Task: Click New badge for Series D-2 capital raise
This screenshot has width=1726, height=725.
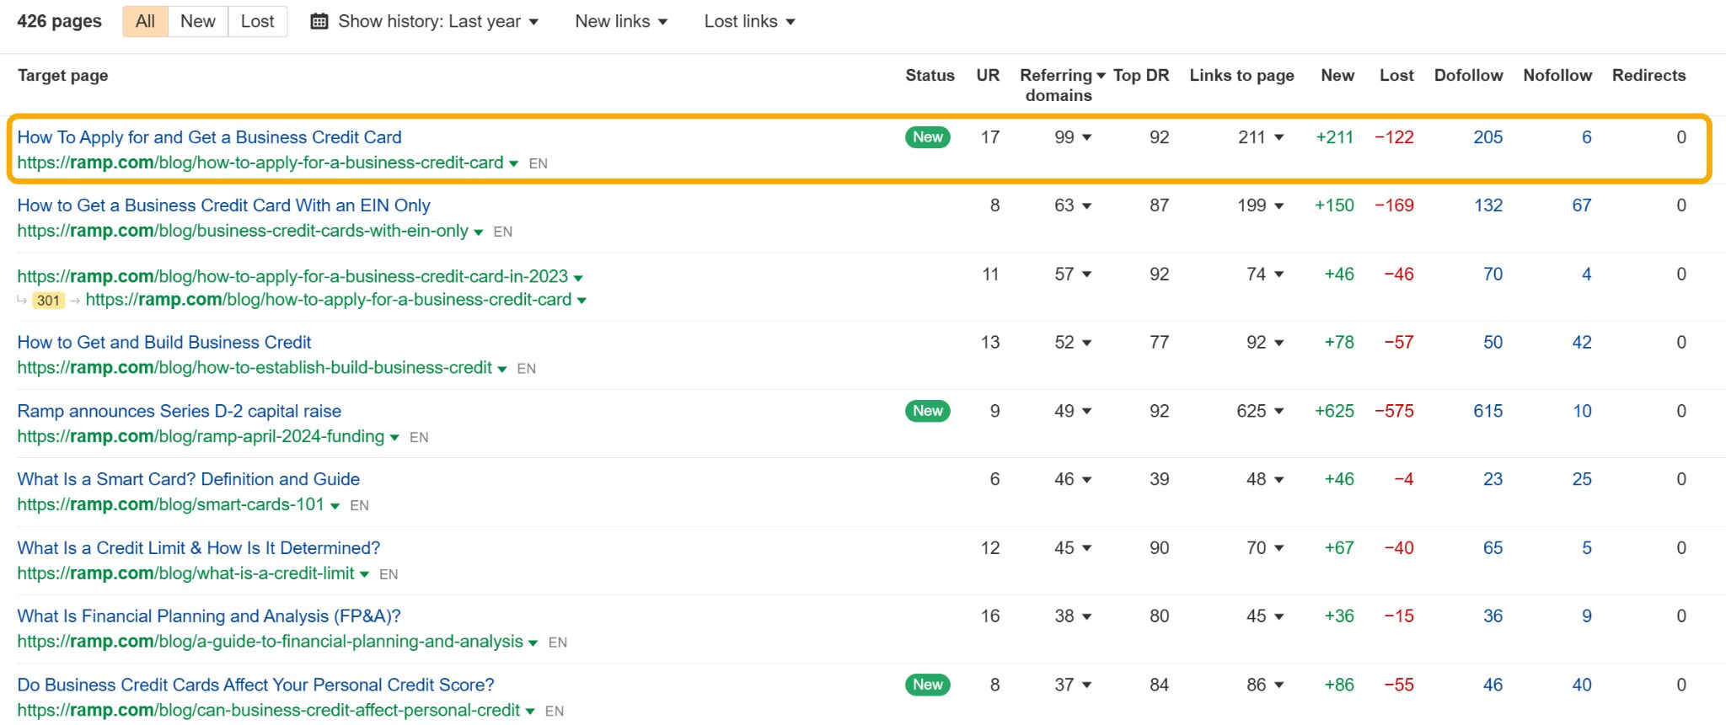Action: click(927, 411)
